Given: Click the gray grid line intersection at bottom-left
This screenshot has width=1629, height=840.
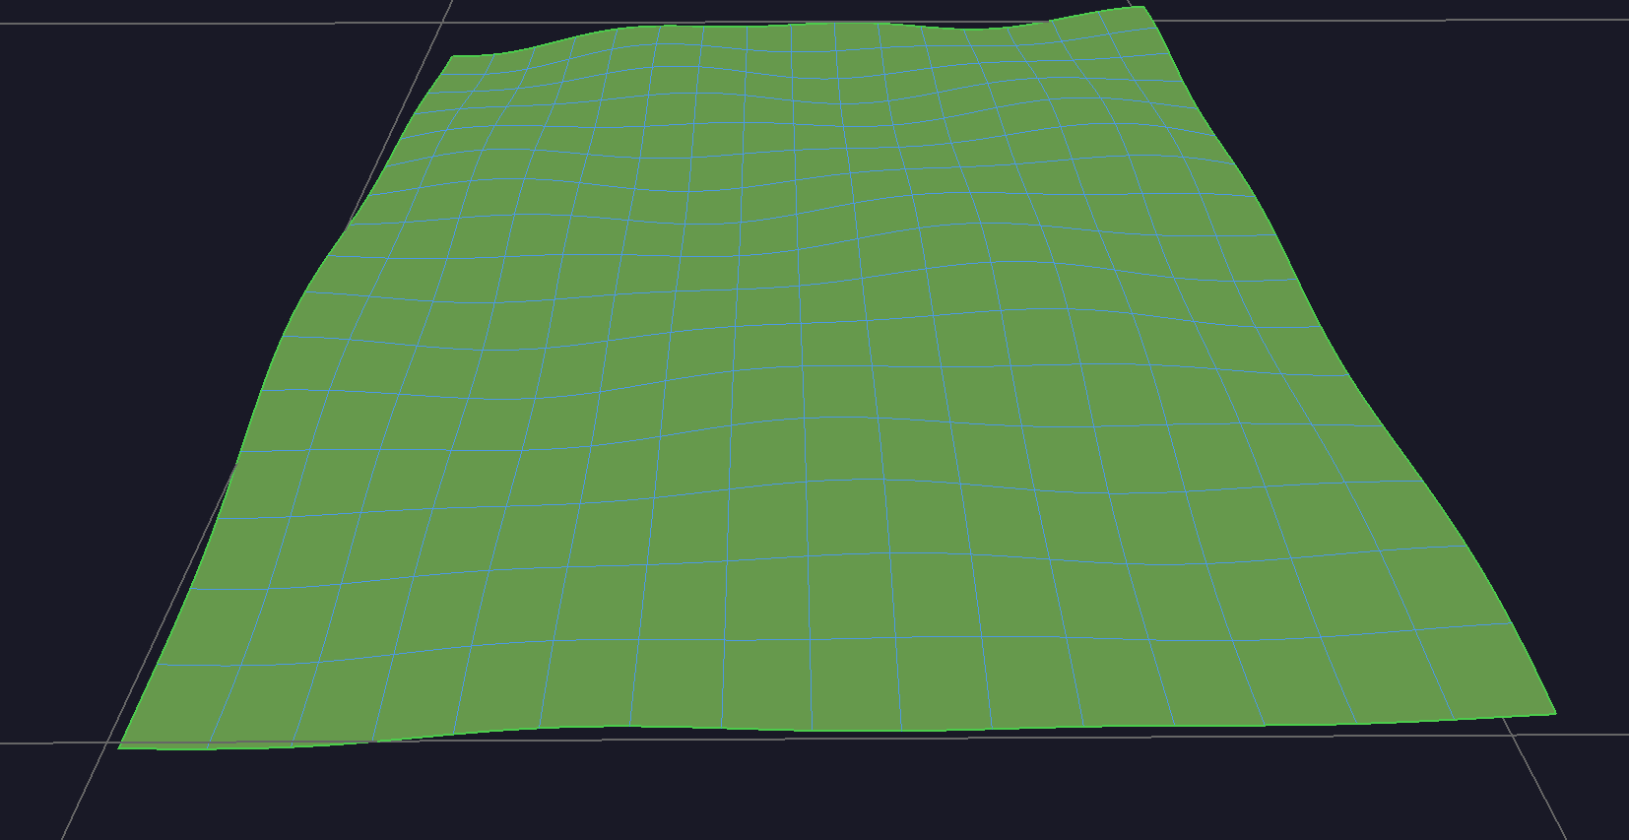Looking at the screenshot, I should [x=106, y=743].
